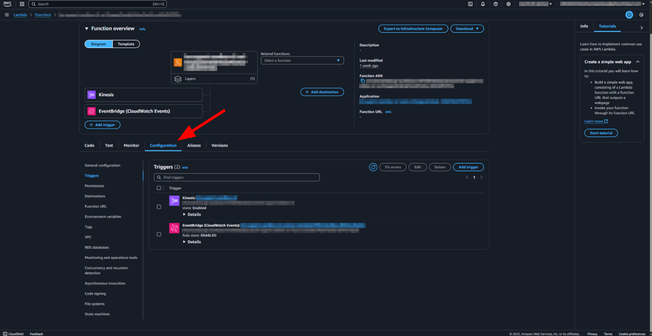The height and width of the screenshot is (336, 652).
Task: Switch to the Info tab in help panel
Action: click(584, 26)
